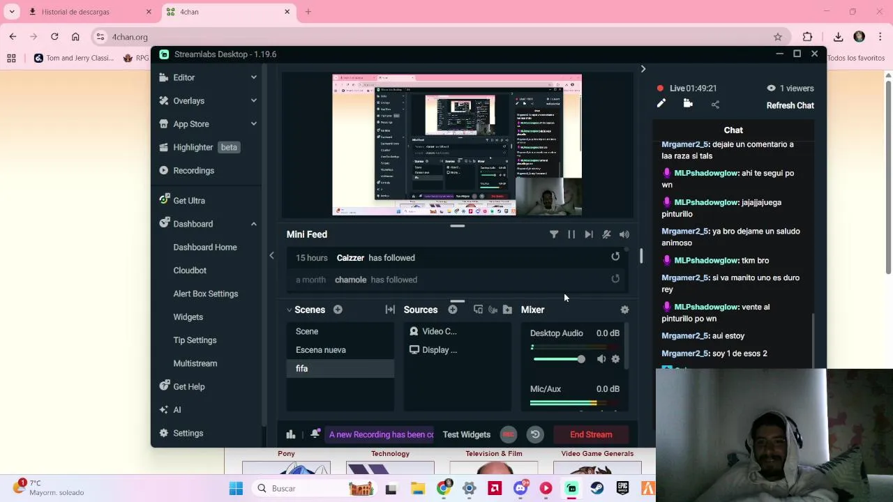This screenshot has width=893, height=502.
Task: Collapse the Dashboard sidebar chevron
Action: click(x=253, y=224)
